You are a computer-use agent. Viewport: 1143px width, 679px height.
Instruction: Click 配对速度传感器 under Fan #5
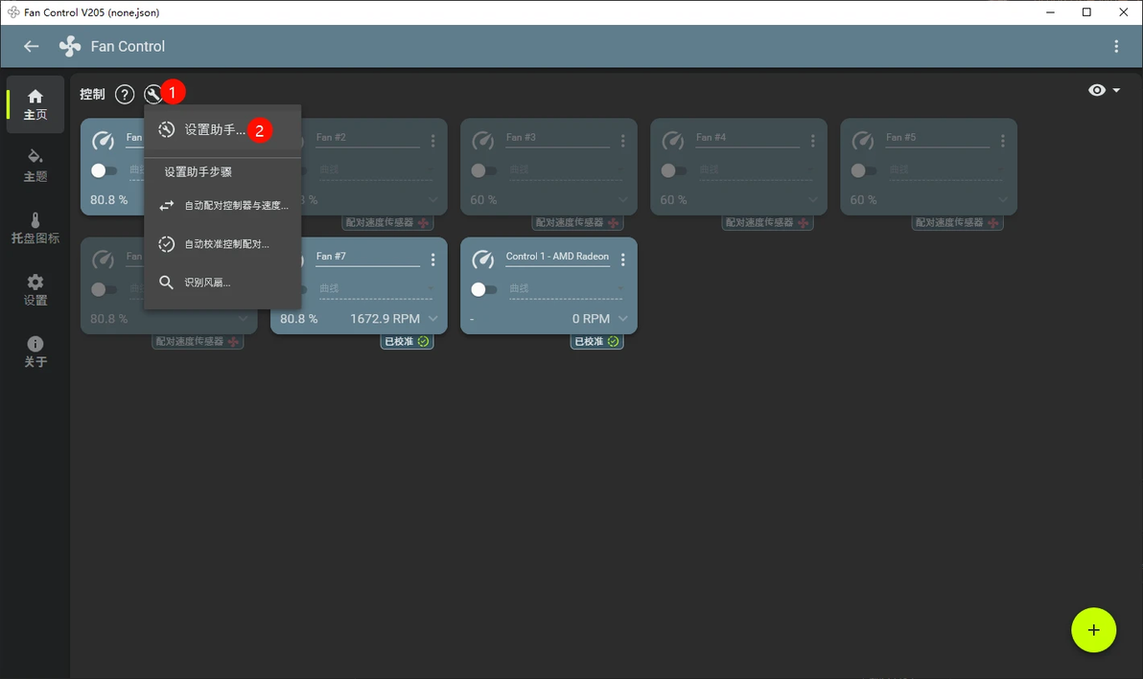coord(957,223)
